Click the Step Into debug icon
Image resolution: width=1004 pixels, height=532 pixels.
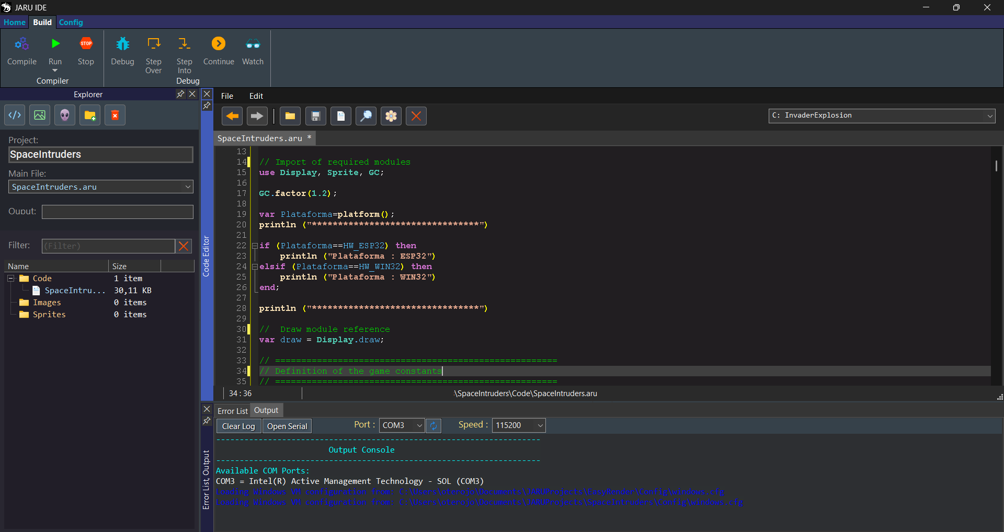click(184, 43)
